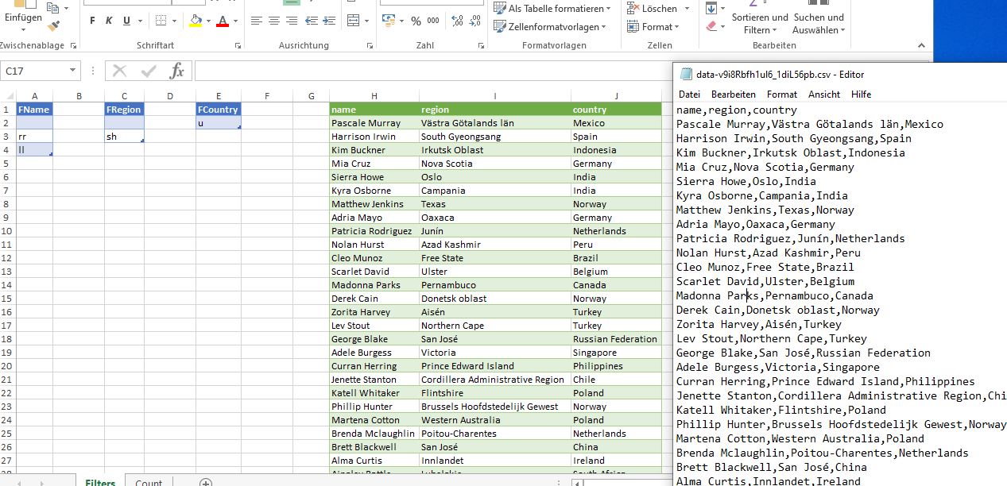This screenshot has width=1007, height=486.
Task: Open merge cells dropdown arrow
Action: point(366,21)
